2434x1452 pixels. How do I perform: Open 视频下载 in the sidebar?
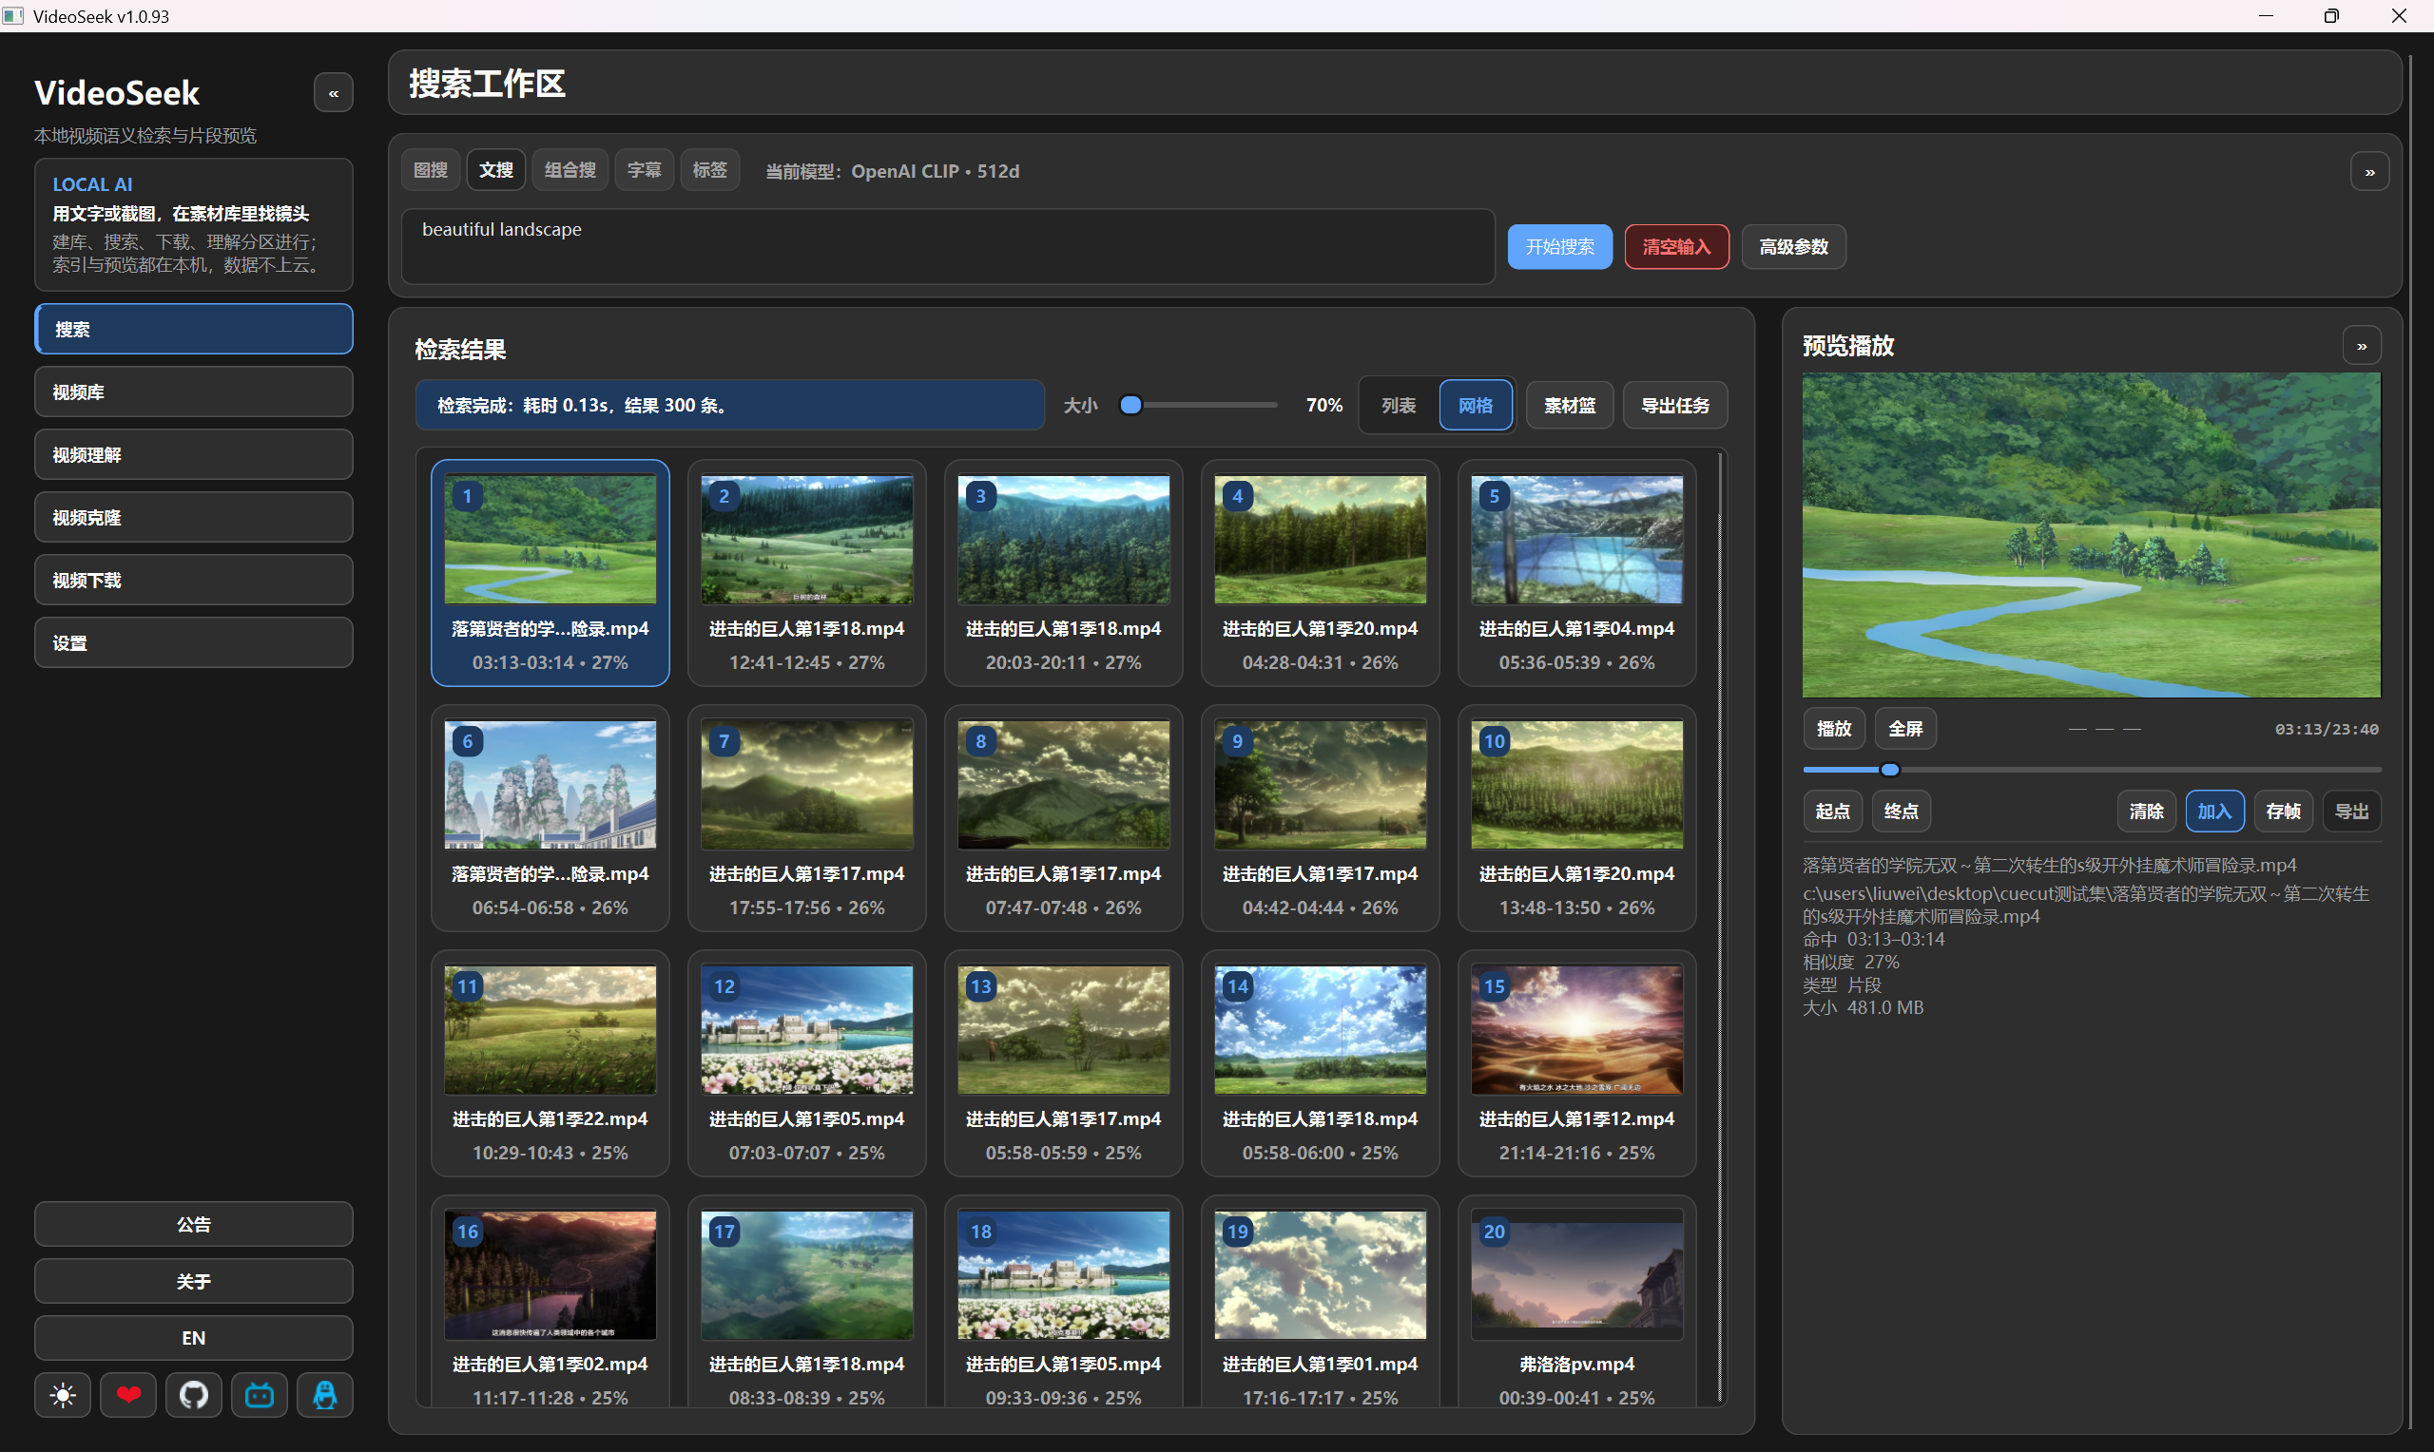[194, 581]
